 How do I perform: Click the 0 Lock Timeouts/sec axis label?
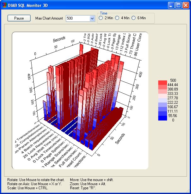47,150
